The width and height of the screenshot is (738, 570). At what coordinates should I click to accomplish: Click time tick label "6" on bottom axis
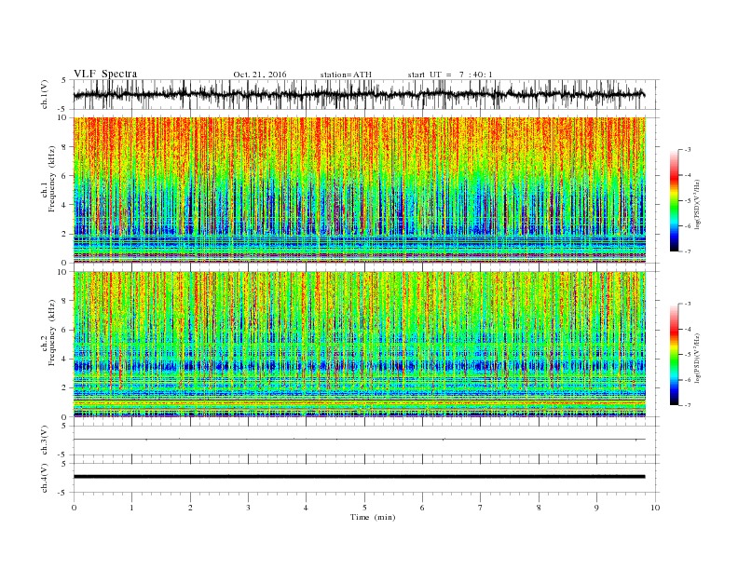(x=422, y=508)
